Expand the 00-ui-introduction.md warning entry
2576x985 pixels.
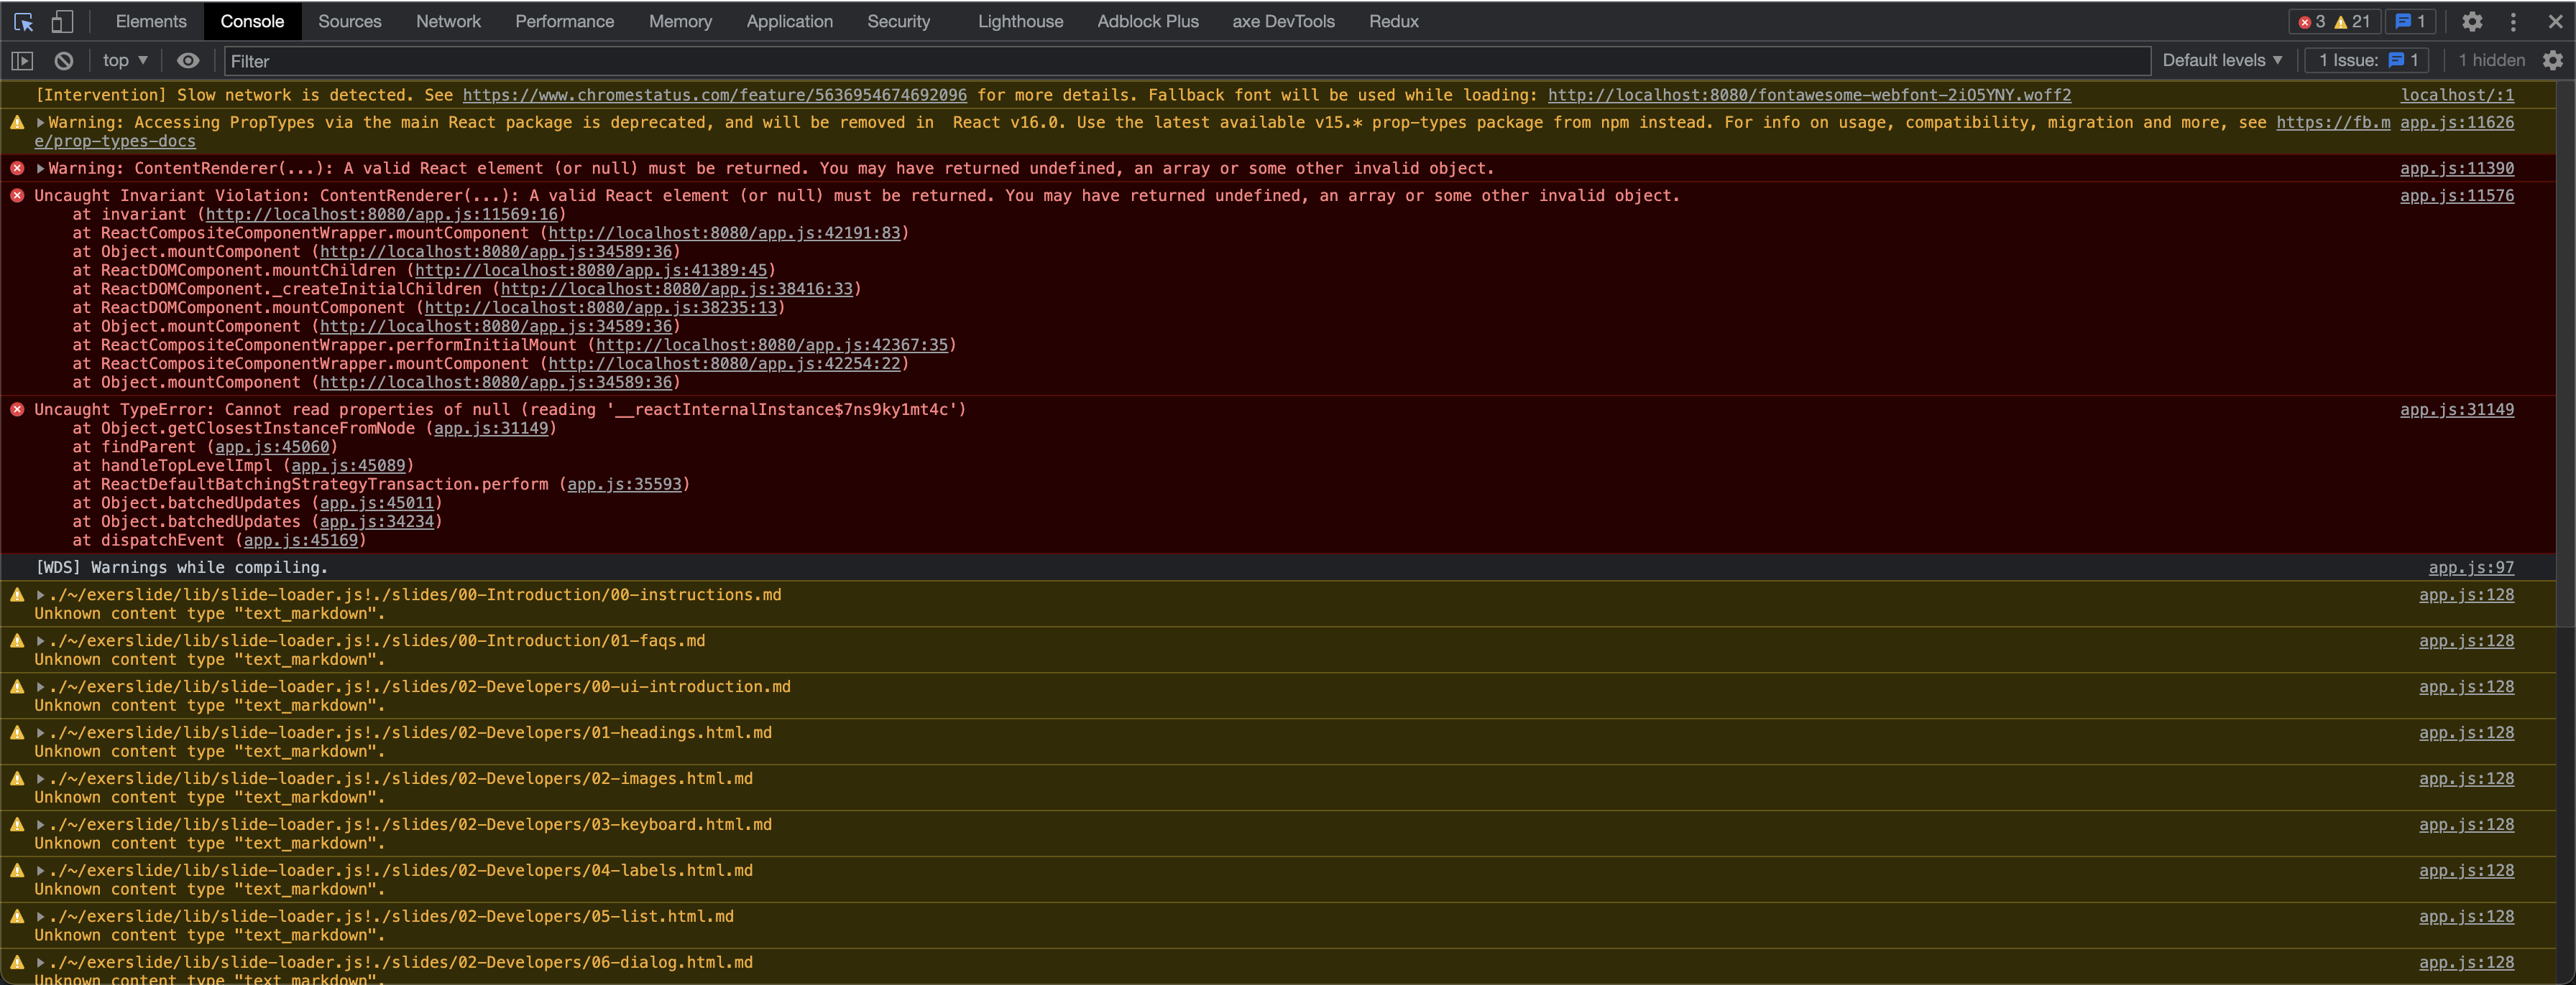coord(41,687)
